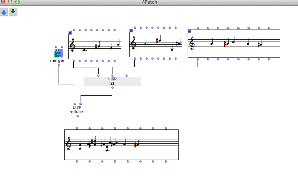Viewport: 298px width, 188px height.
Task: Toggle the lock X on the middle score box
Action: (131, 31)
